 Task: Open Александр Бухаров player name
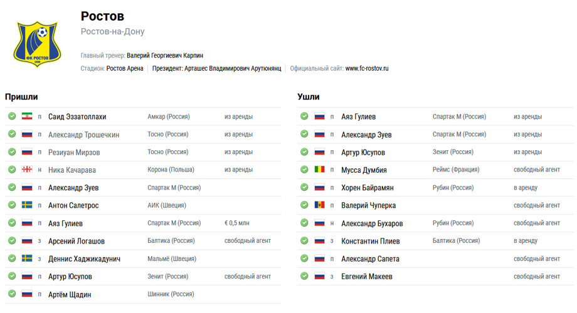(x=372, y=223)
